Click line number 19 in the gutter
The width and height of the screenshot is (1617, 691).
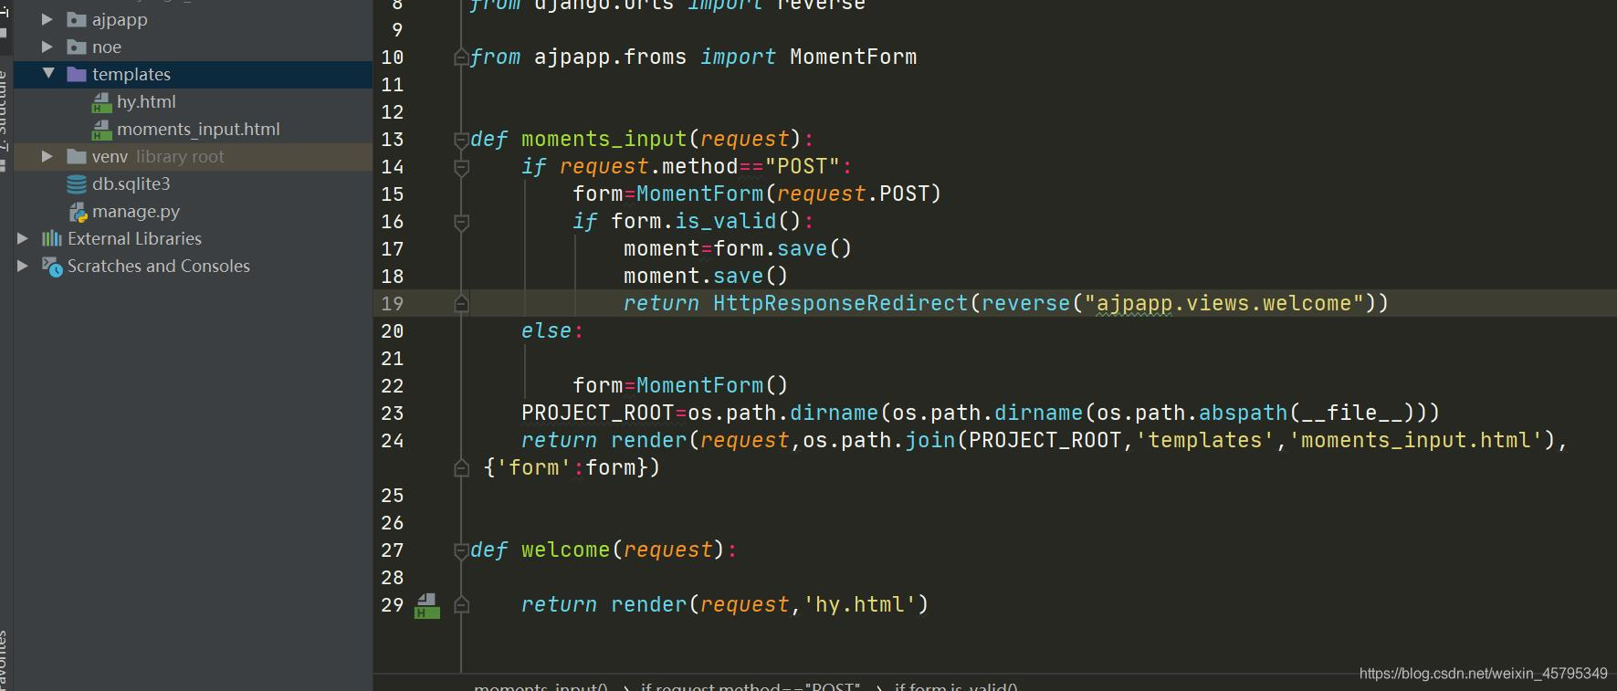click(393, 304)
